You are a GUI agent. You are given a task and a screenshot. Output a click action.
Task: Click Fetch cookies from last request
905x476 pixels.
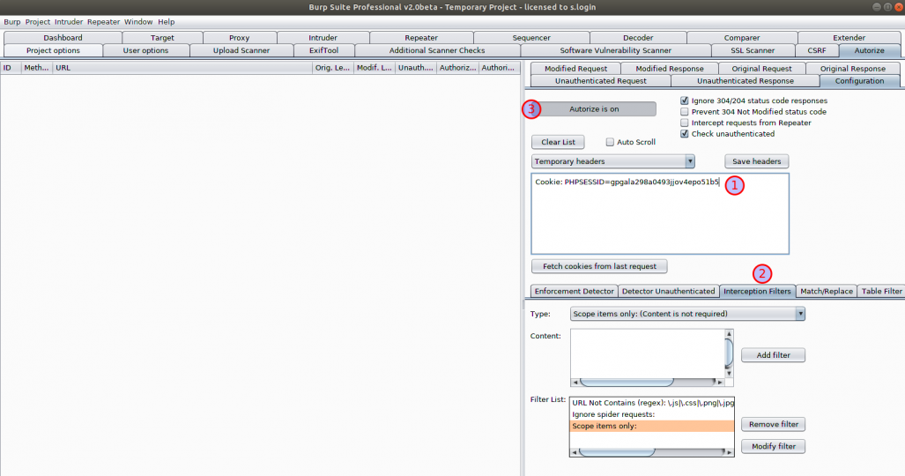pyautogui.click(x=599, y=266)
